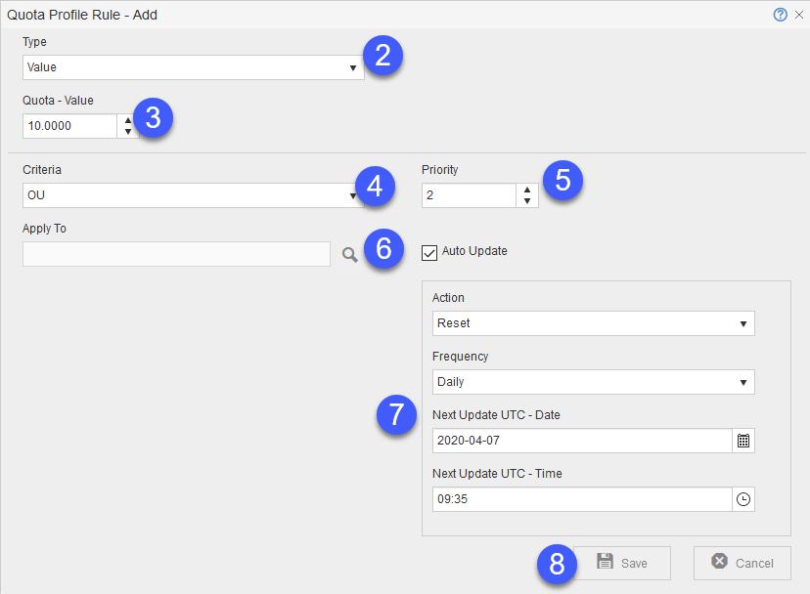Select the Next Update UTC Time field

pos(582,499)
